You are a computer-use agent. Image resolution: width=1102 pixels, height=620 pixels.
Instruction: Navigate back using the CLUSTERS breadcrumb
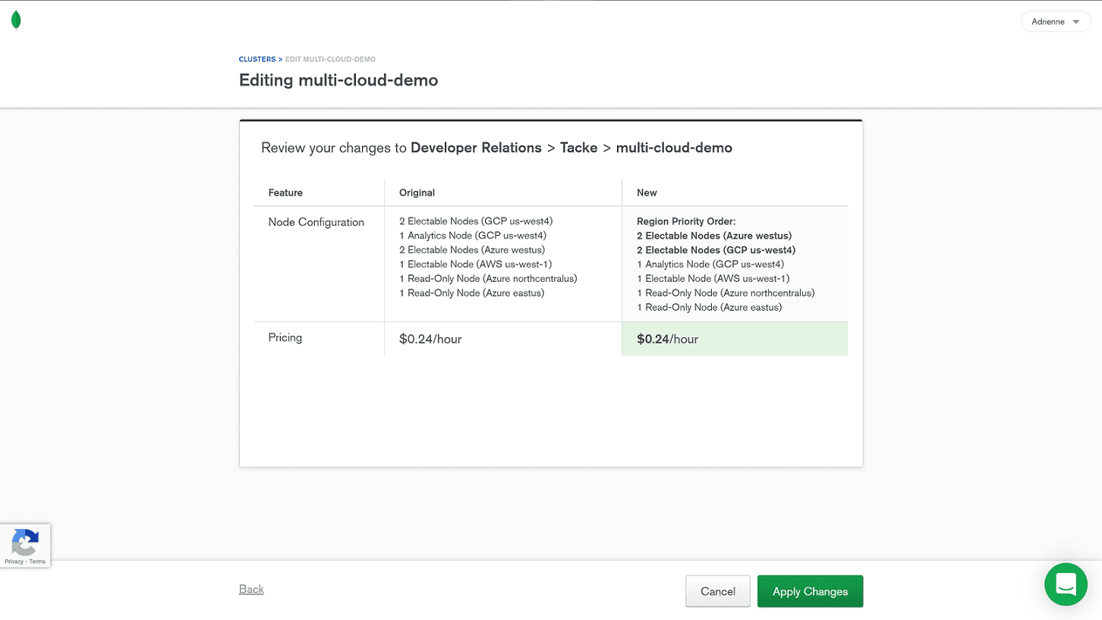pos(257,58)
